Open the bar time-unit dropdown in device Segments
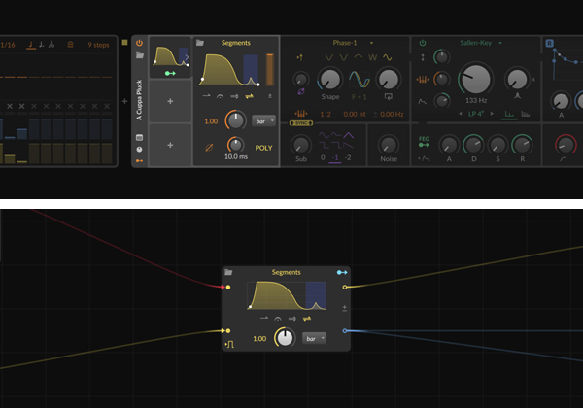Image resolution: width=583 pixels, height=408 pixels. (x=264, y=121)
